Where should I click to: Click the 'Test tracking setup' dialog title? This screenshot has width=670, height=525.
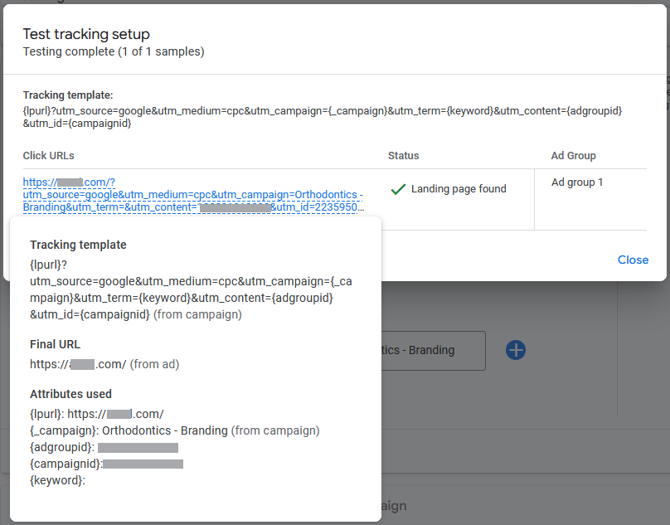[86, 34]
